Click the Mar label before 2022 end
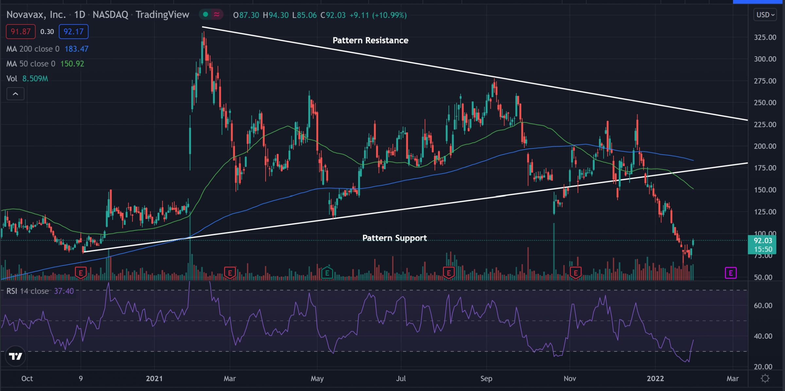This screenshot has height=391, width=785. [x=732, y=379]
